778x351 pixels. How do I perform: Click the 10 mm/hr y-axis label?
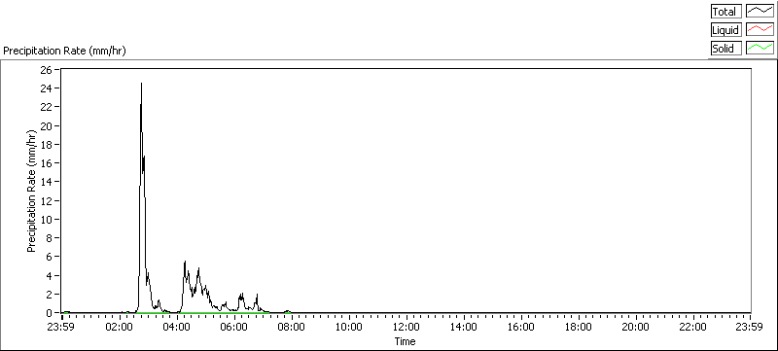[x=47, y=219]
